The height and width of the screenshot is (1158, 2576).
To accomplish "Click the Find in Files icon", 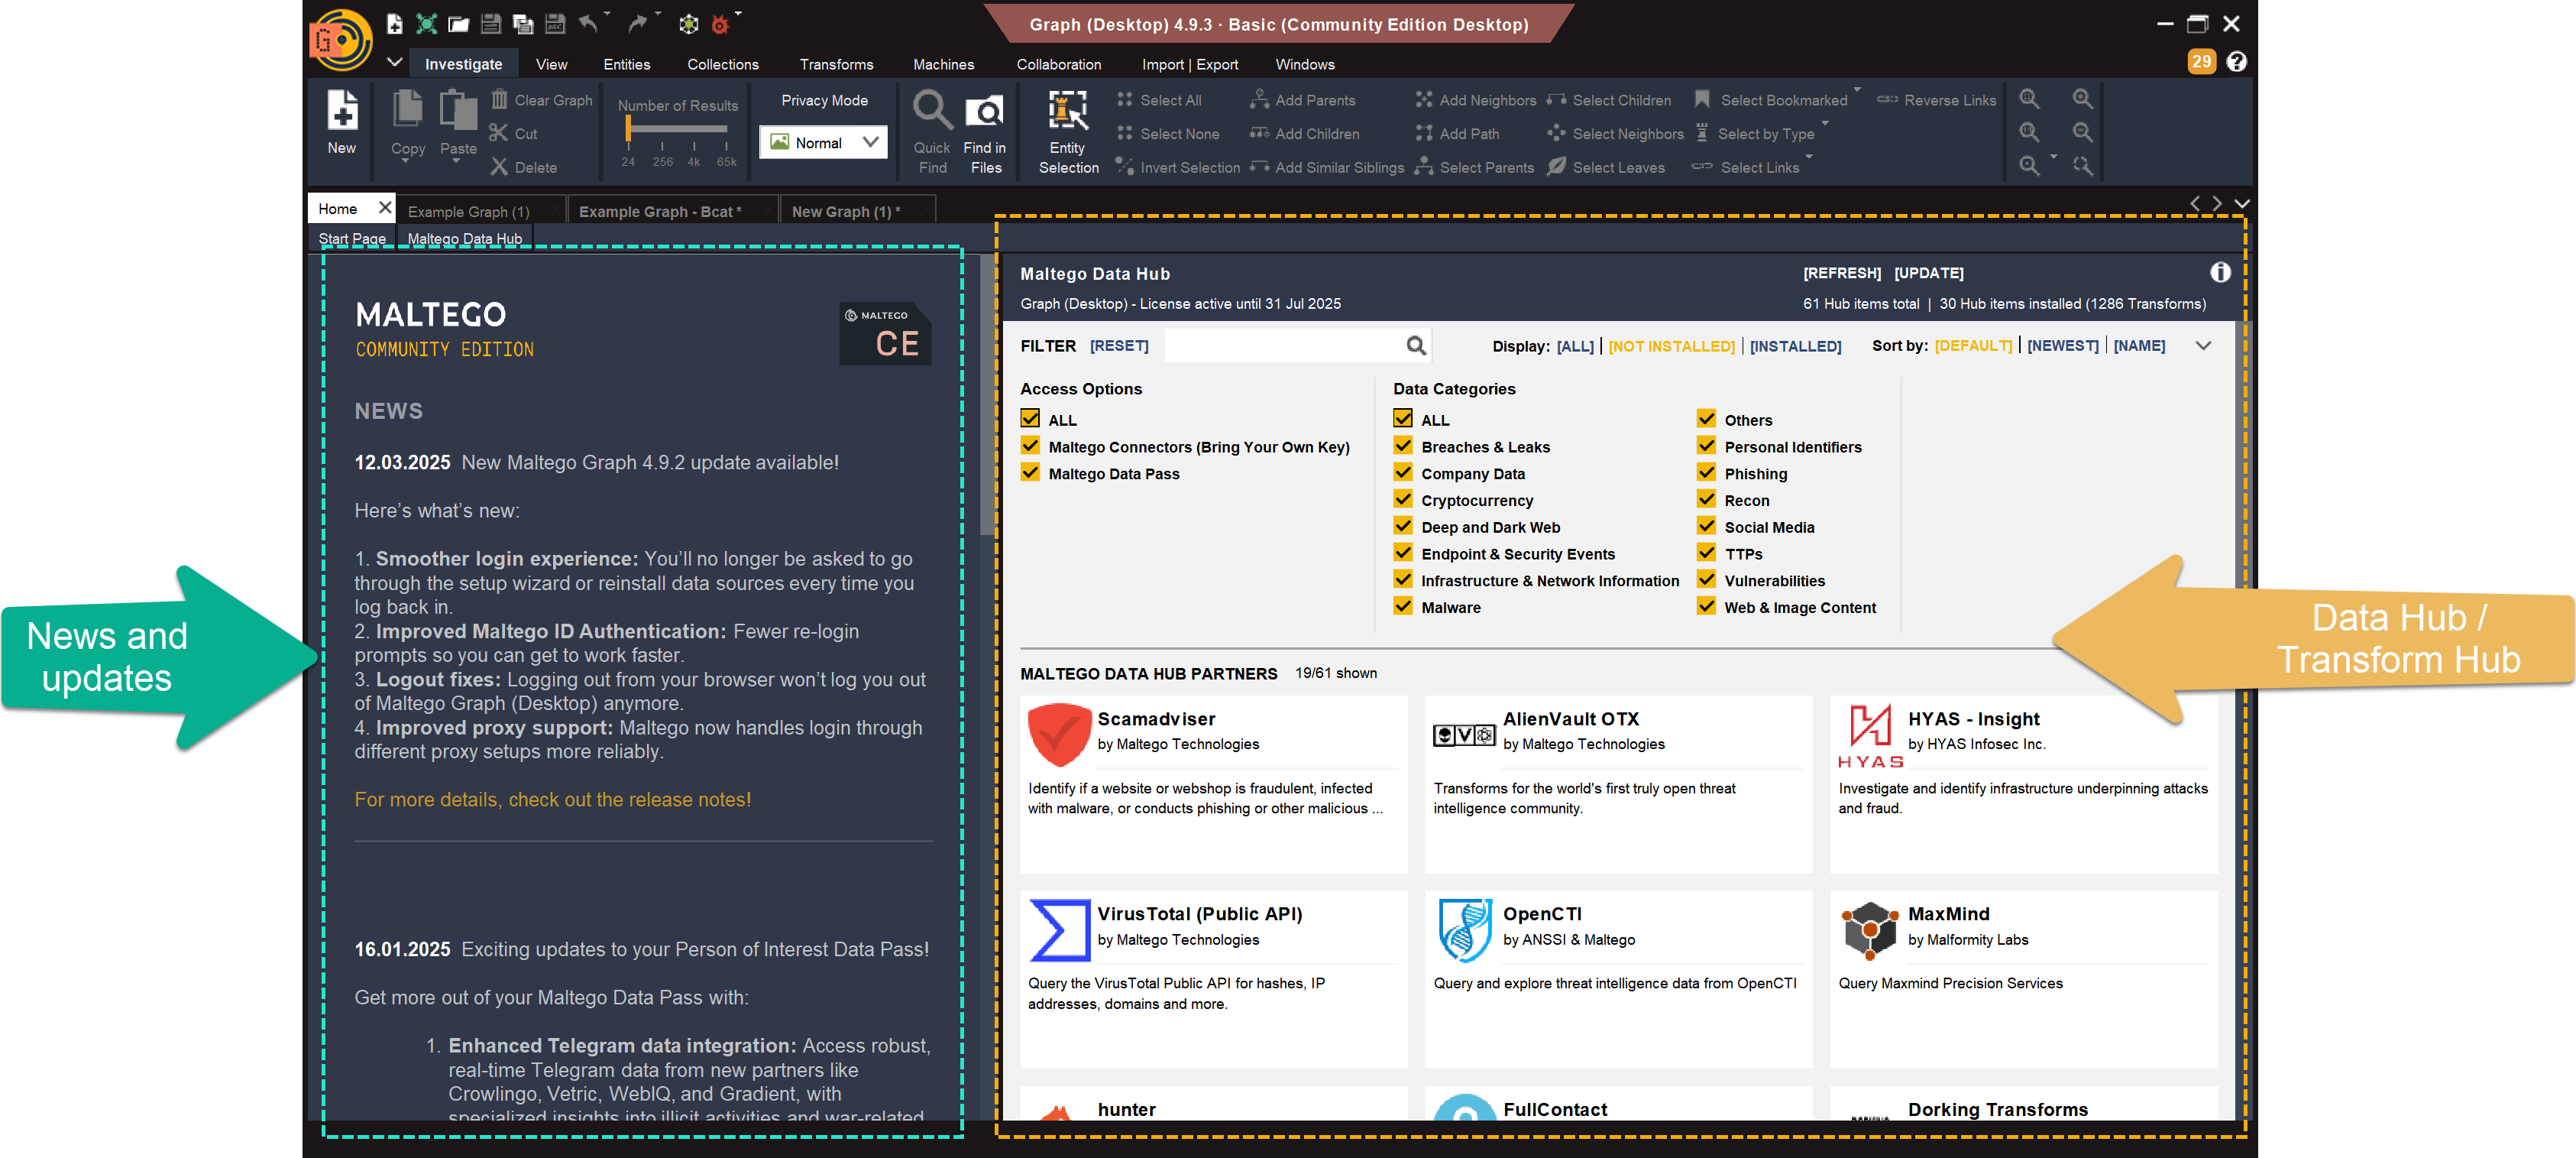I will 984,110.
